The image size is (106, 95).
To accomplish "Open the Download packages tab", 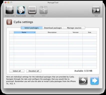I will coord(53,28).
